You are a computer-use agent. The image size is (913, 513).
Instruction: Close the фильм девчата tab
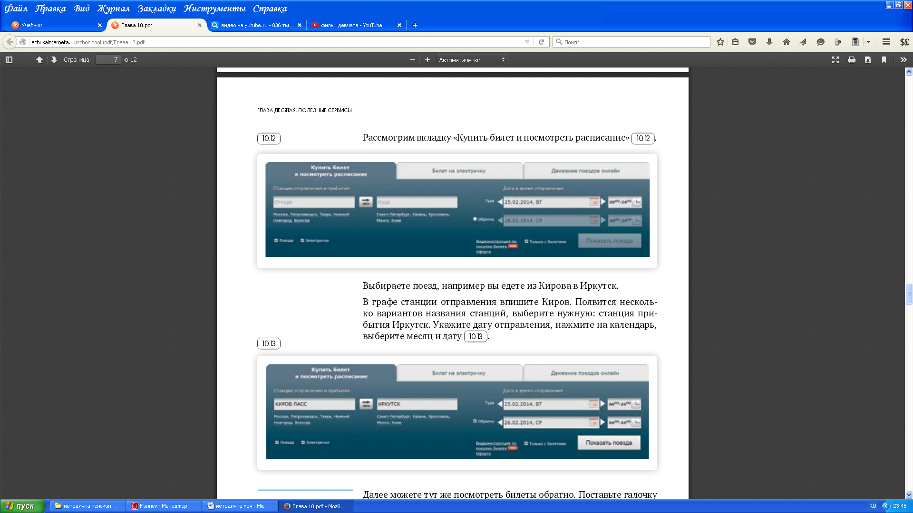[x=399, y=25]
